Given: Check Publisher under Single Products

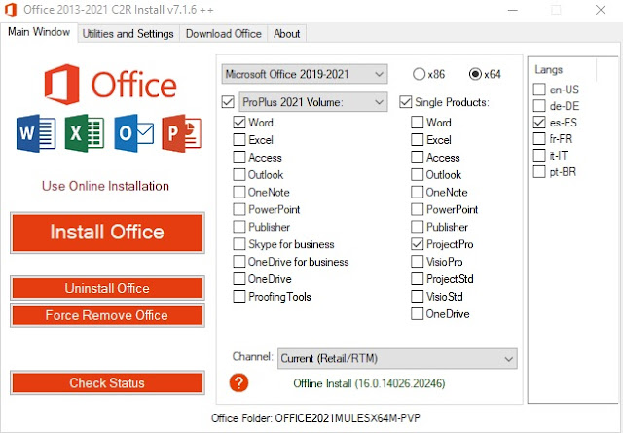Looking at the screenshot, I should [x=418, y=227].
